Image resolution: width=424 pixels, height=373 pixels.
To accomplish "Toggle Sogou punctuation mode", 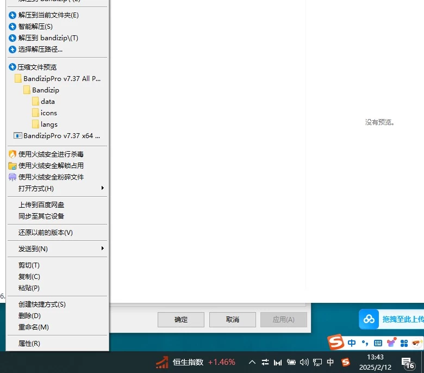I will pos(365,343).
